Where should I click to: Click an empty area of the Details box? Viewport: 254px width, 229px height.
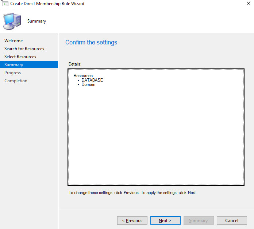coord(156,138)
